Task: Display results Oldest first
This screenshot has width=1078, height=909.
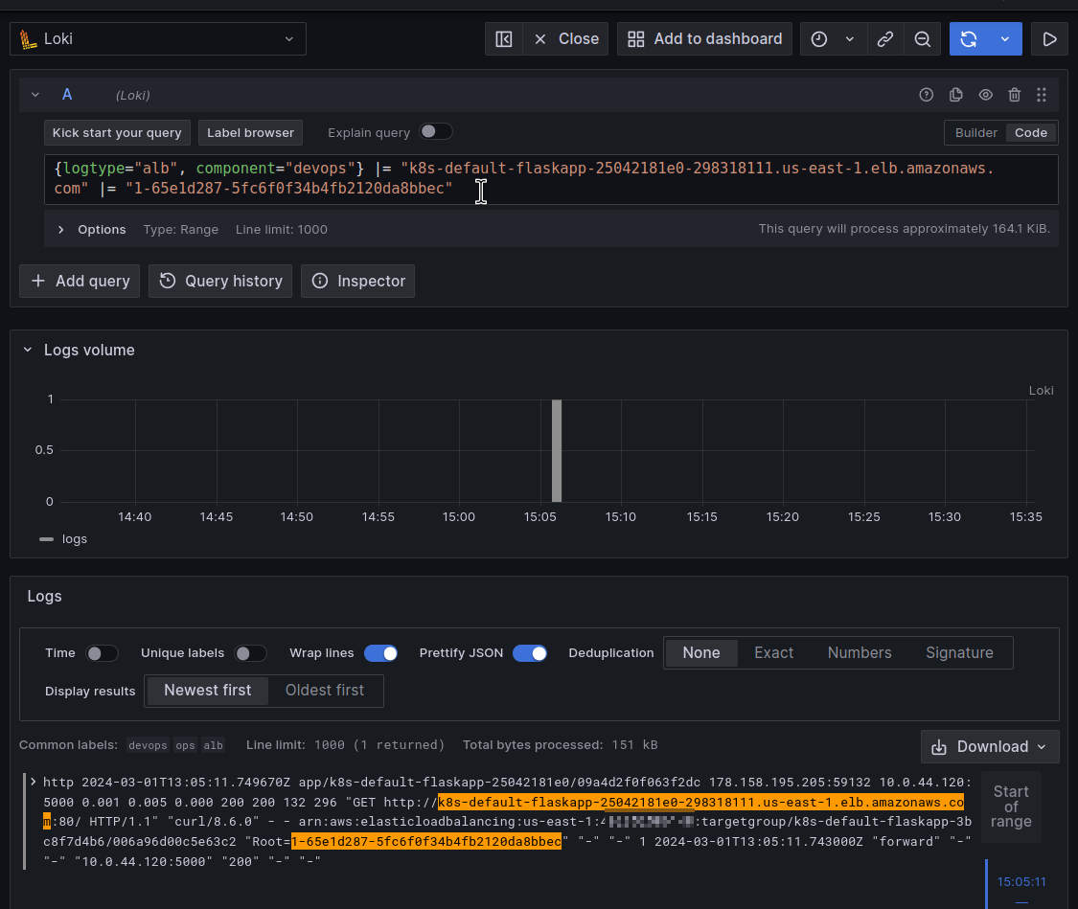Action: click(325, 691)
